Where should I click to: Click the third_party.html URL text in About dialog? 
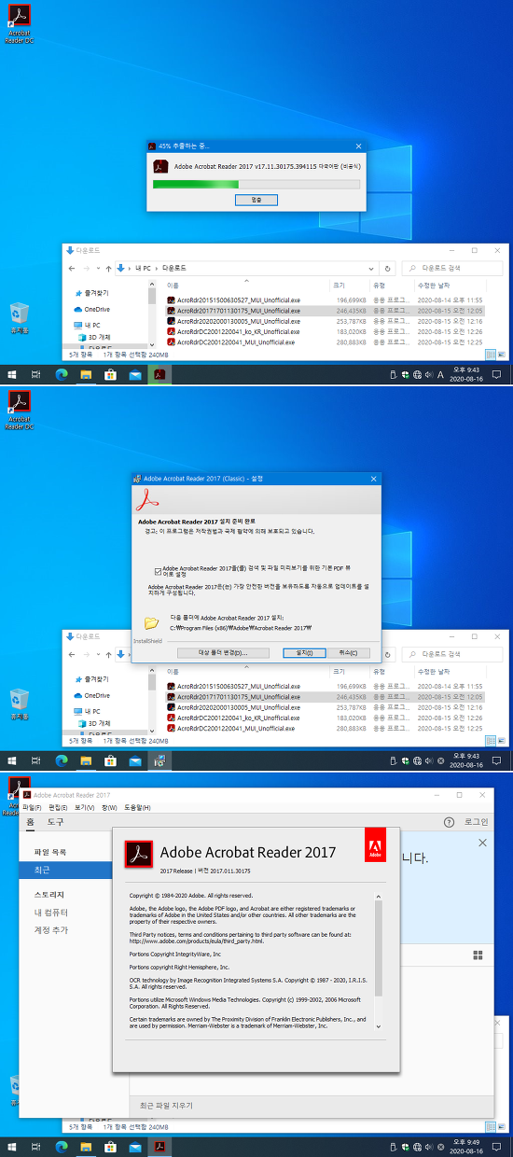197,941
